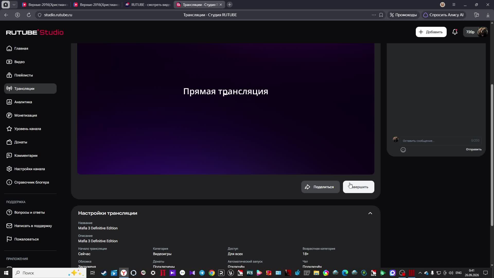Open the address bar three-dots menu
The height and width of the screenshot is (278, 494).
[374, 15]
